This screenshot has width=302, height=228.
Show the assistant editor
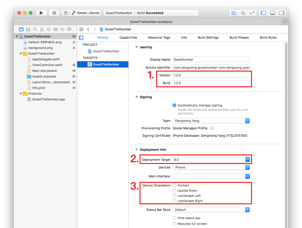coord(243,13)
